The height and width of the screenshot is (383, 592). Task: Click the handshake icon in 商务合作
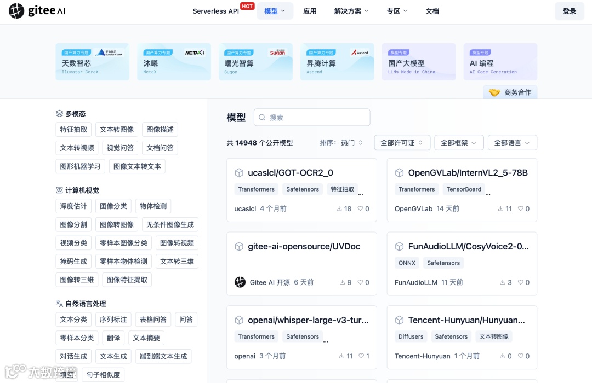[494, 92]
